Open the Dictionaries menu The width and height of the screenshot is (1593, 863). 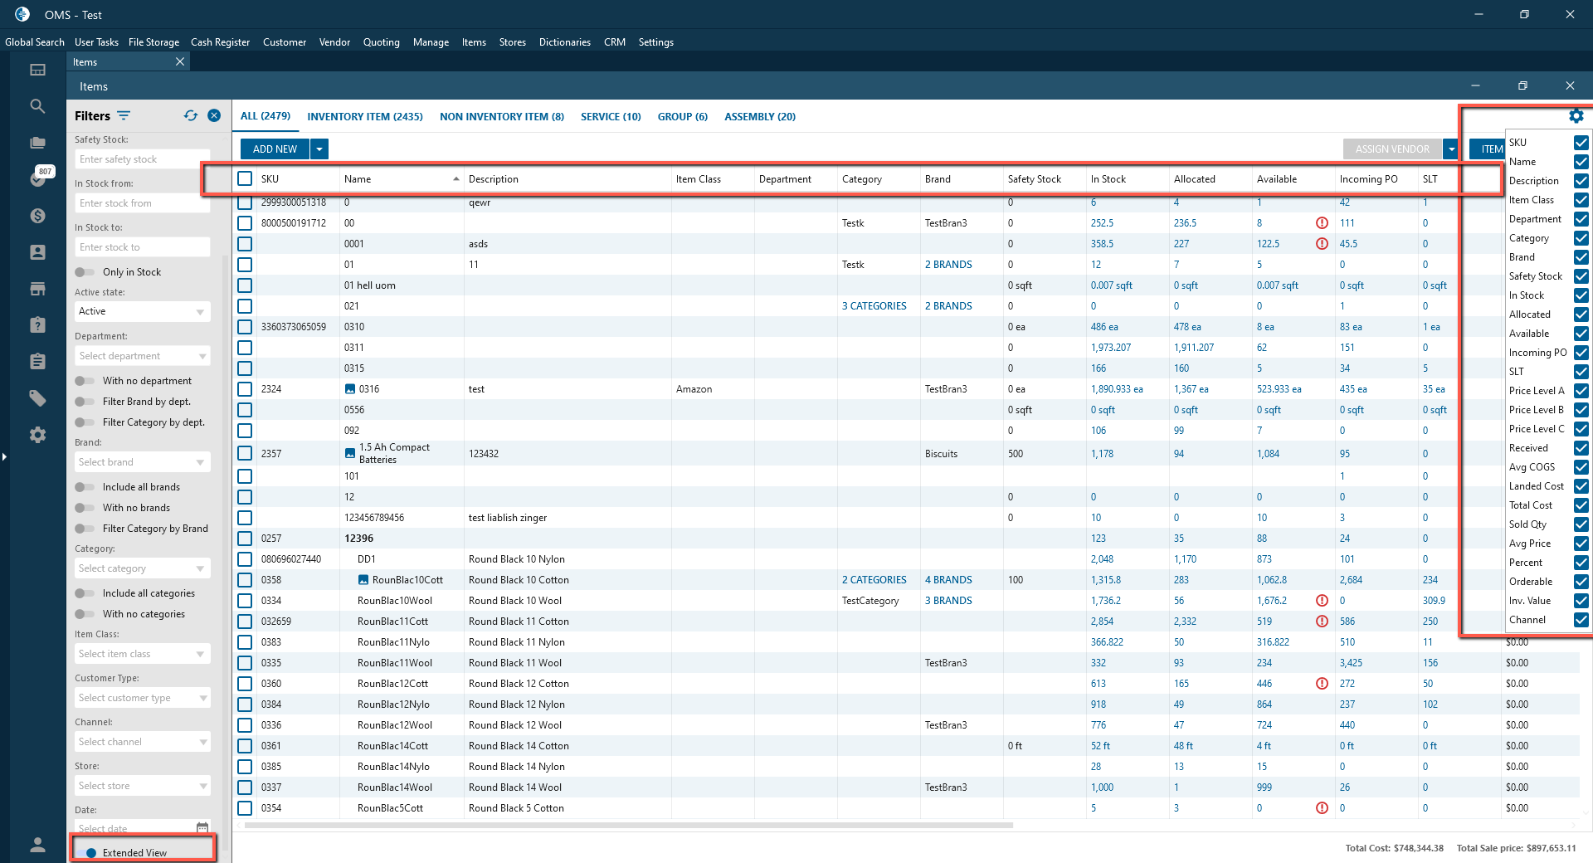564,42
